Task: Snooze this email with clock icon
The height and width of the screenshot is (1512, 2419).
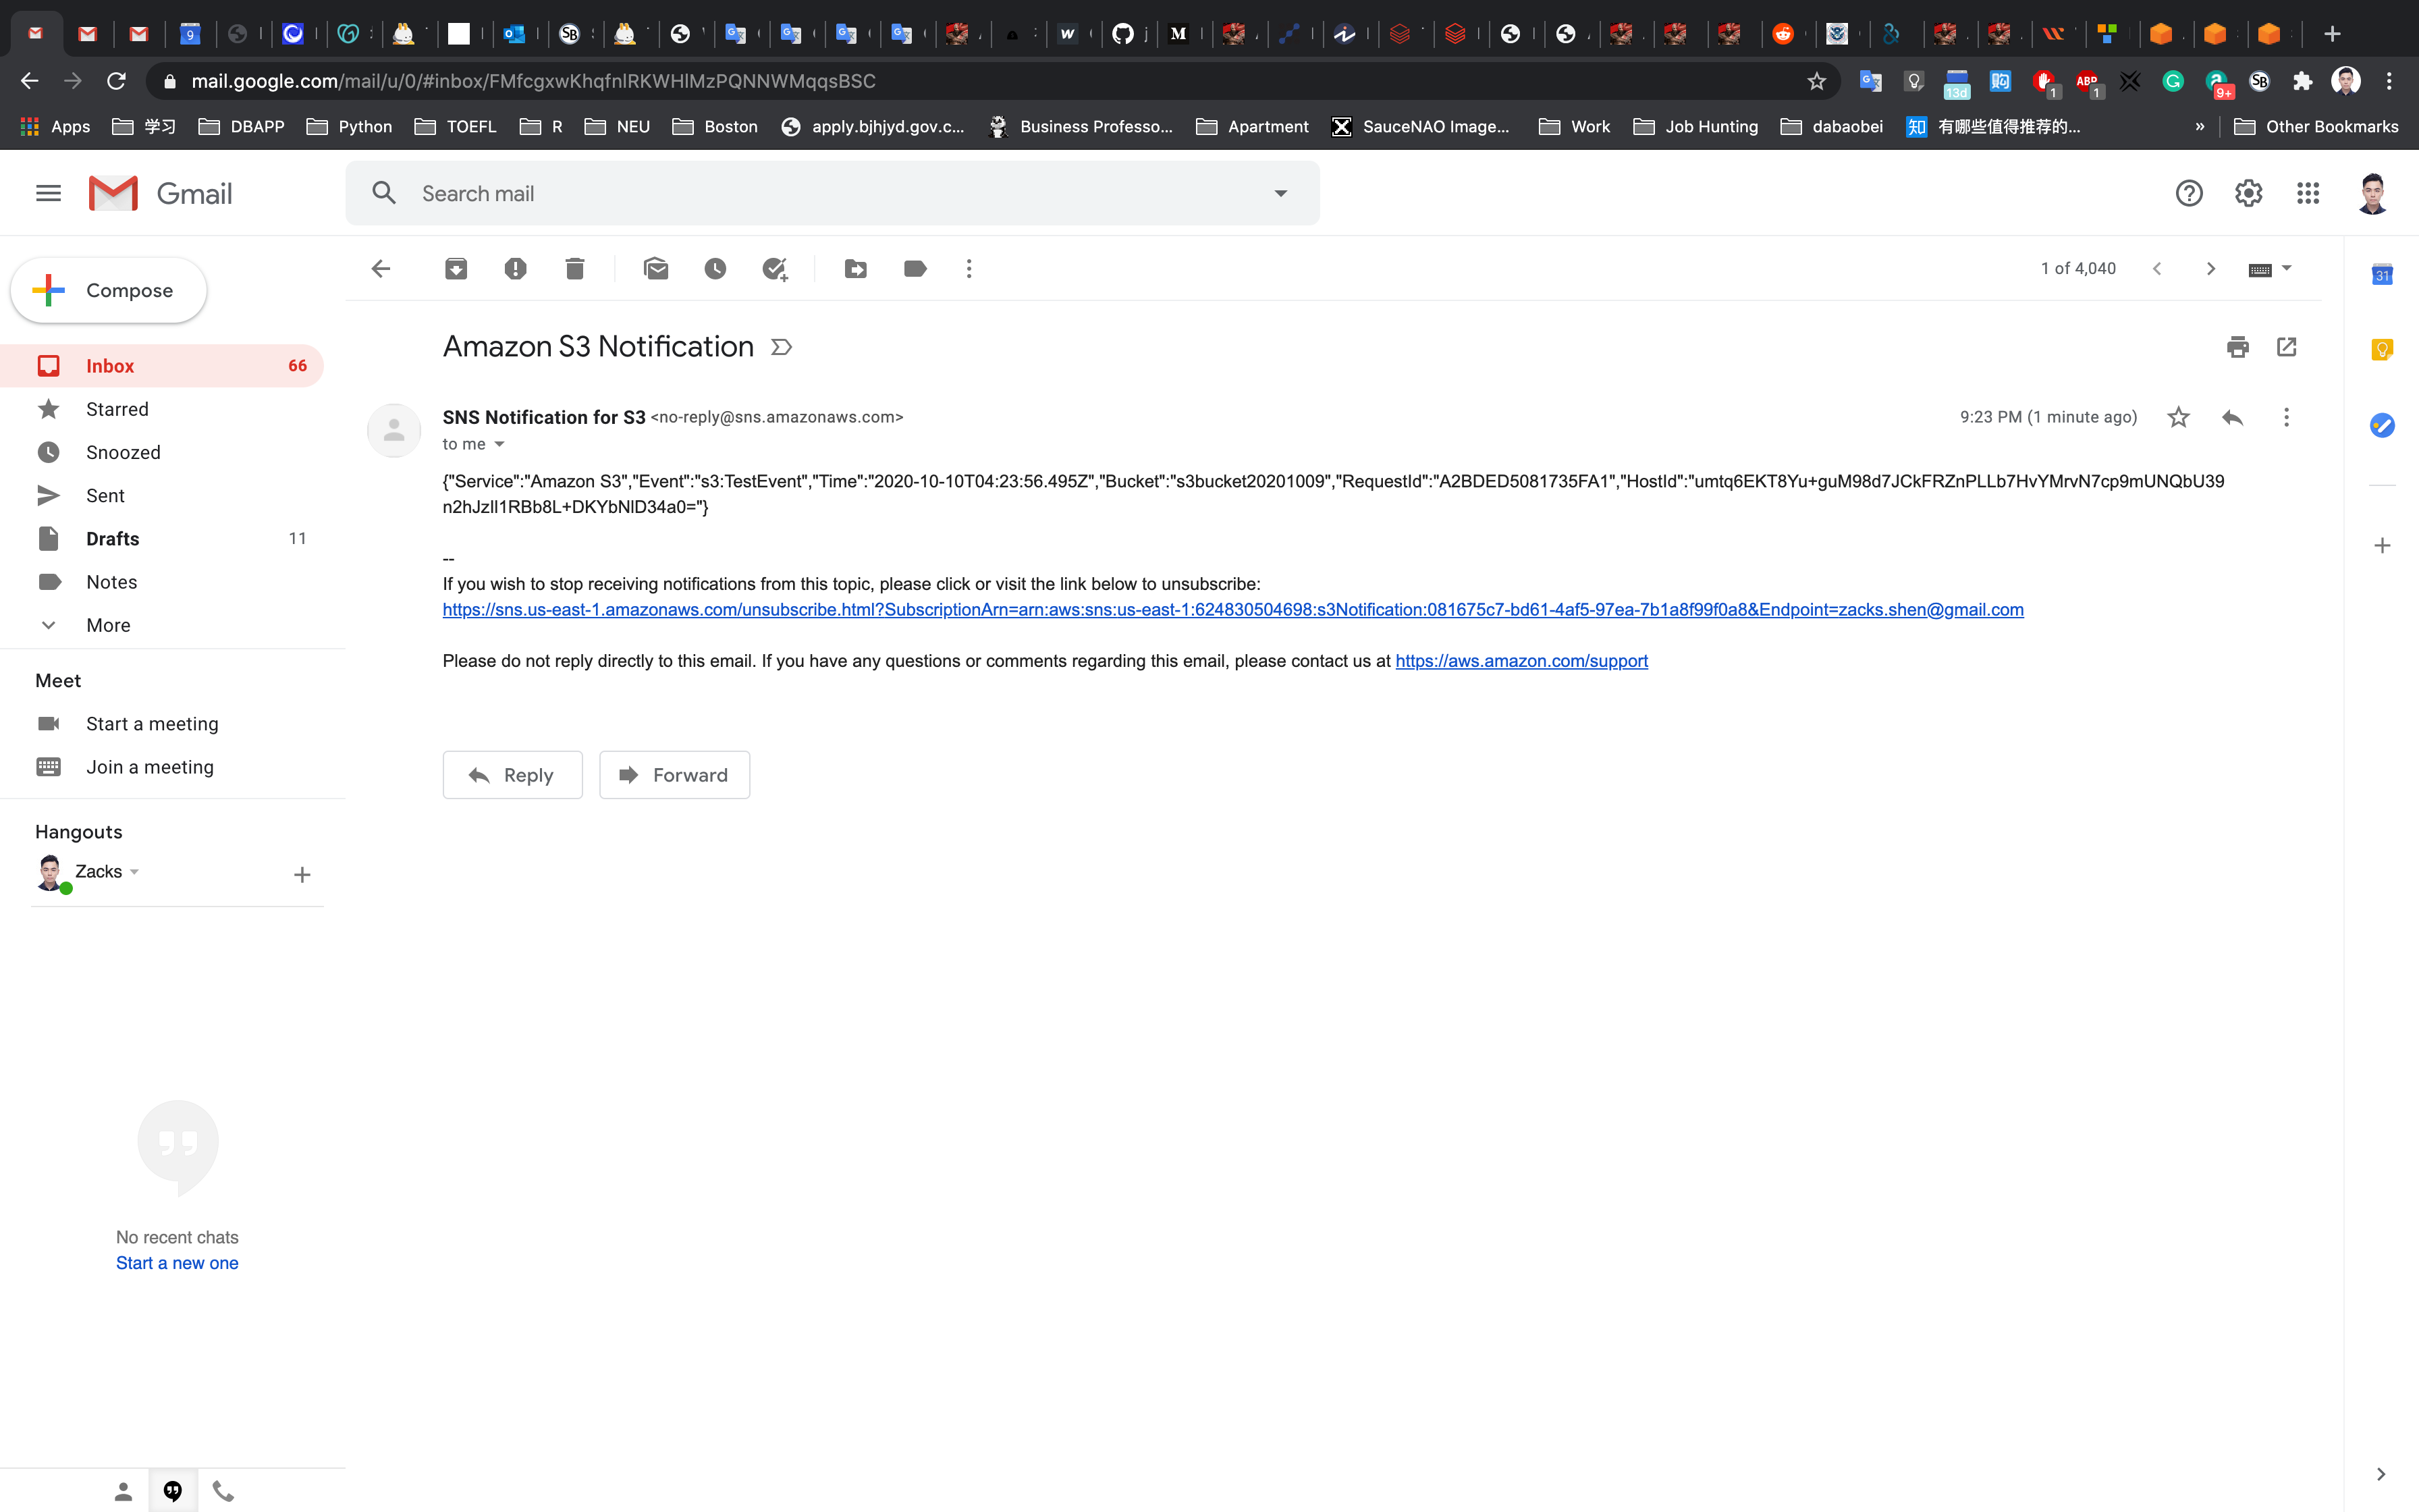Action: tap(715, 268)
